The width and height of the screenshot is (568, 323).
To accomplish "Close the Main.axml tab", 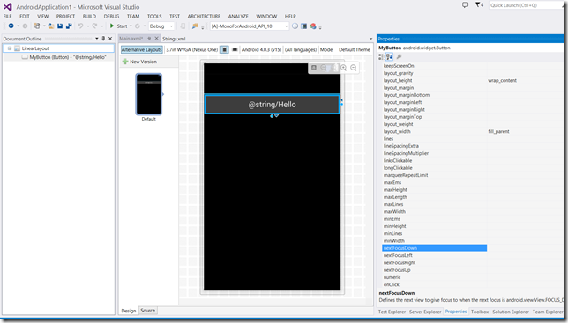I will pos(156,39).
